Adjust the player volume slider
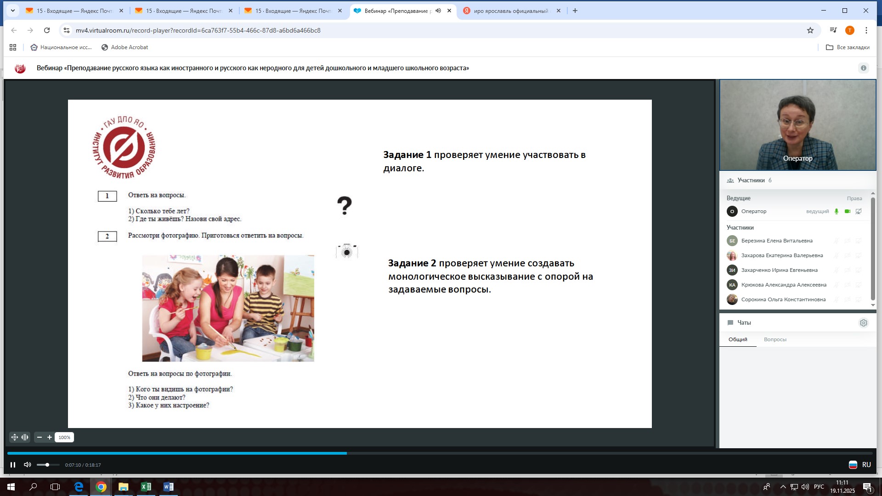 point(47,465)
